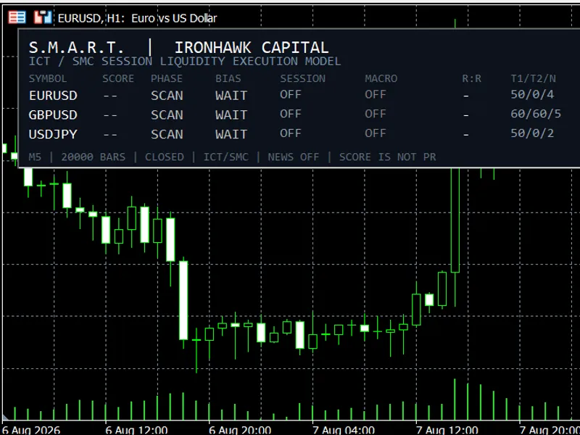Click the depth-of-market icon beside EURUSD
The width and height of the screenshot is (580, 435).
43,17
